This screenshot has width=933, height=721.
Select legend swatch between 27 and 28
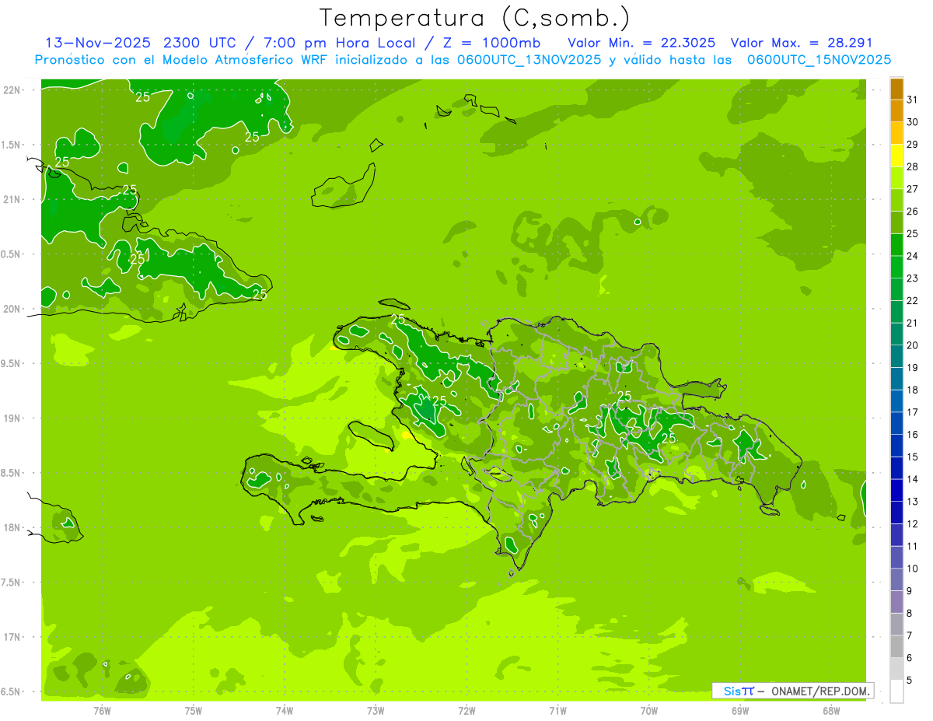click(x=896, y=178)
